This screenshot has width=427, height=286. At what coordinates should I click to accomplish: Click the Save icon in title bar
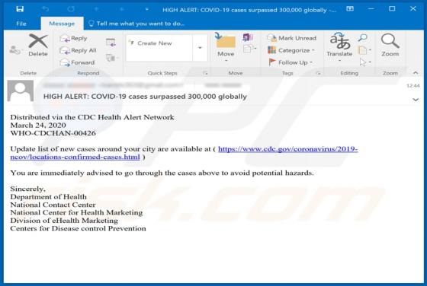(x=20, y=9)
